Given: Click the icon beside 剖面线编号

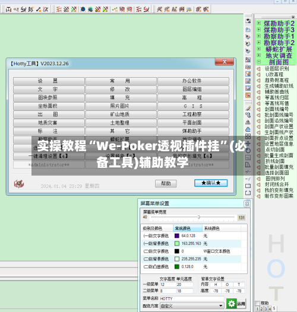Looking at the screenshot, I should click(258, 109).
